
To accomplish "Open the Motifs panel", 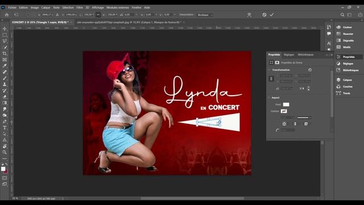I will (x=344, y=47).
